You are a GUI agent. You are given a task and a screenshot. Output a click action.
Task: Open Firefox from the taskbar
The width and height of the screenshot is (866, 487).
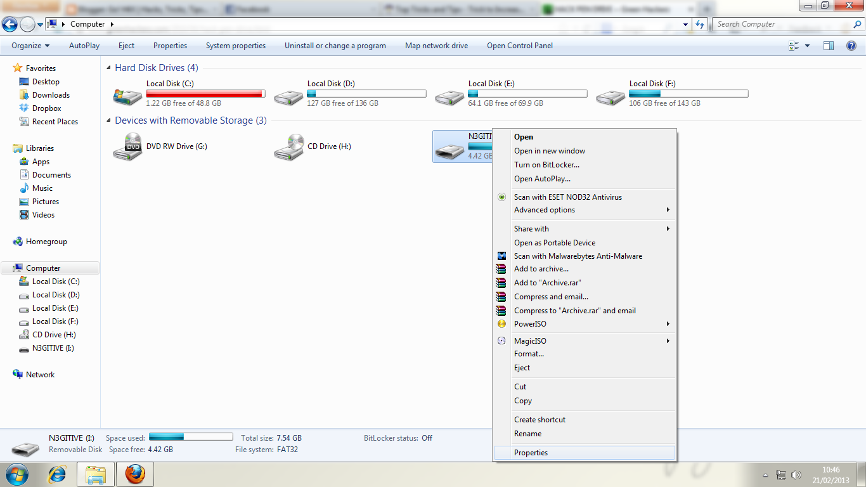134,474
